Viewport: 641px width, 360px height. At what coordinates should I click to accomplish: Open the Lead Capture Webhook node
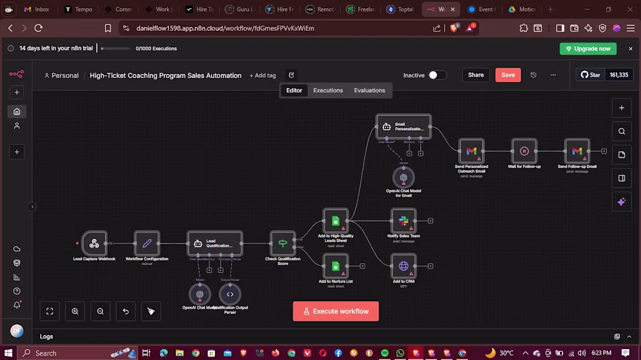94,243
